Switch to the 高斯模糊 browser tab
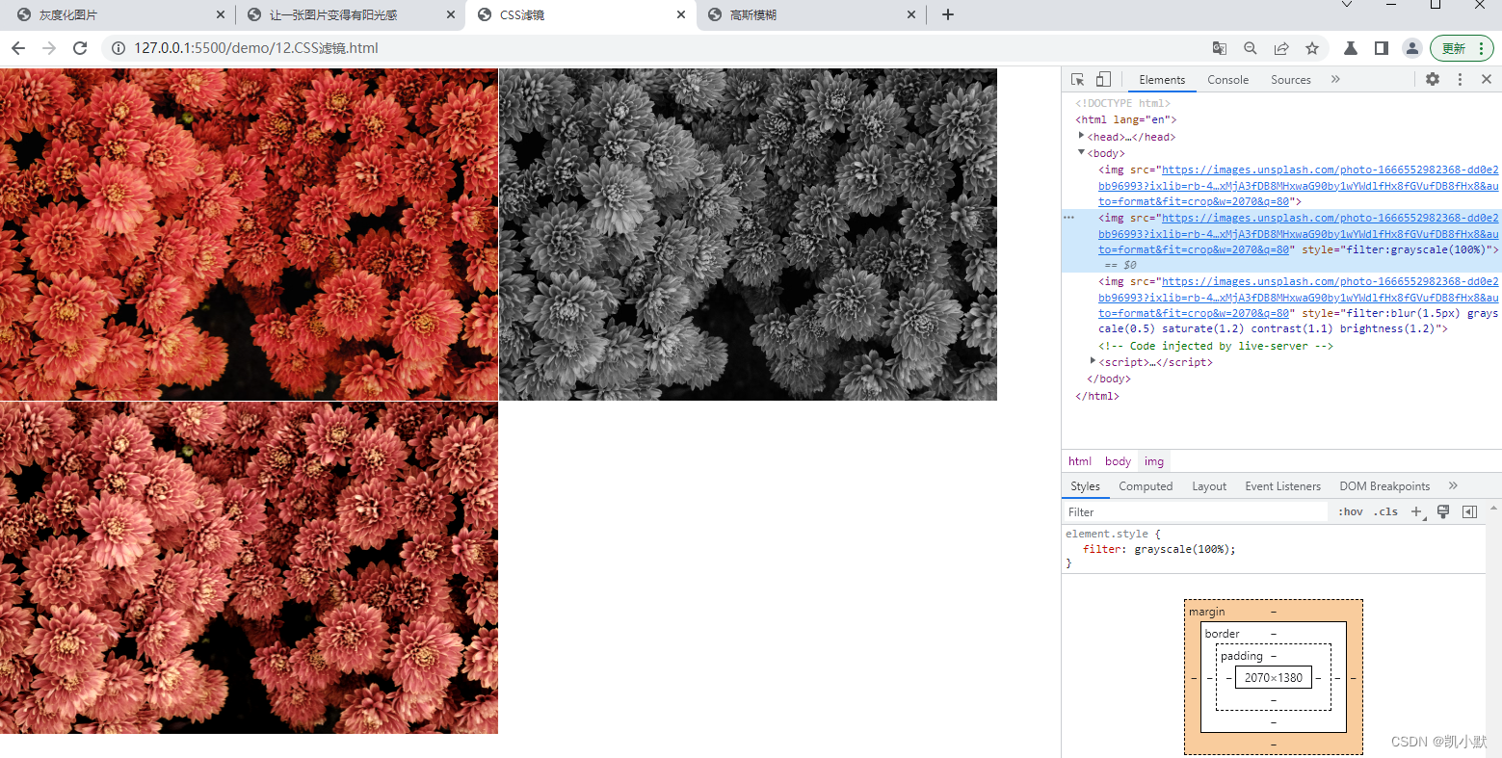The width and height of the screenshot is (1502, 758). point(811,14)
